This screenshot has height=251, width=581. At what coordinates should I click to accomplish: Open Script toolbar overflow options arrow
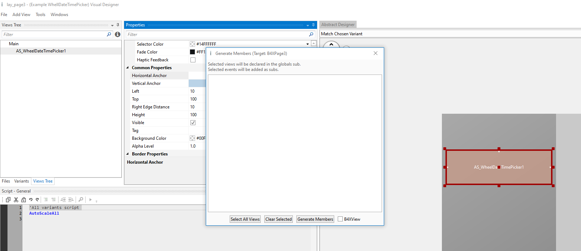tap(96, 201)
